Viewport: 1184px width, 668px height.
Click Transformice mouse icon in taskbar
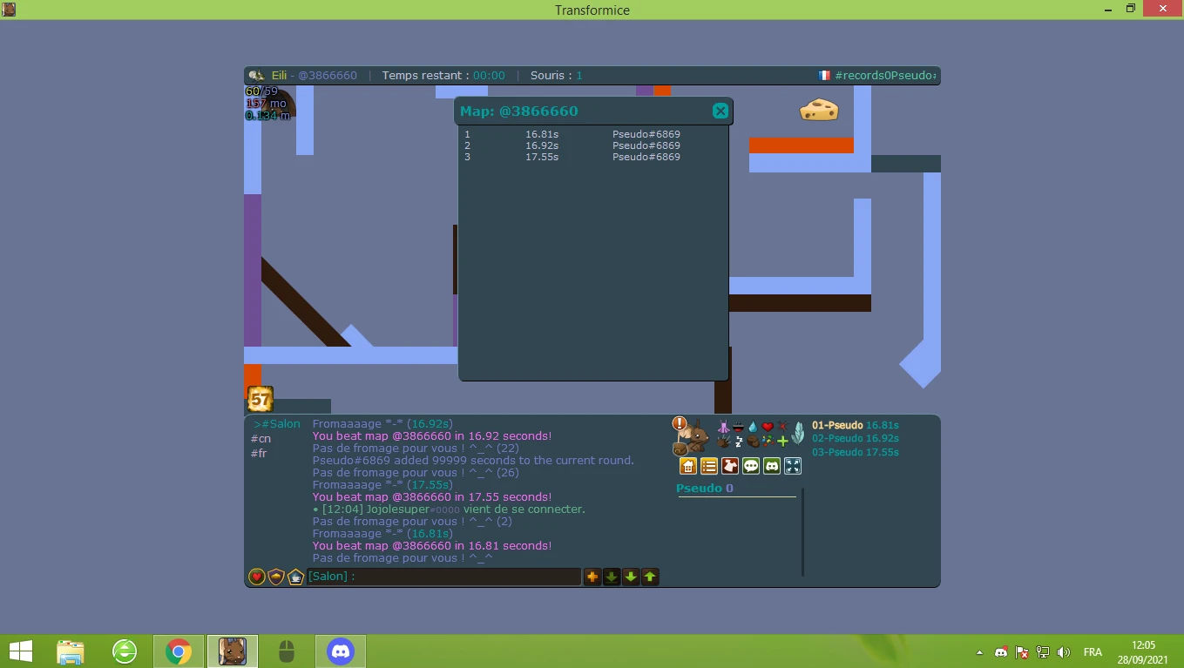tap(233, 651)
